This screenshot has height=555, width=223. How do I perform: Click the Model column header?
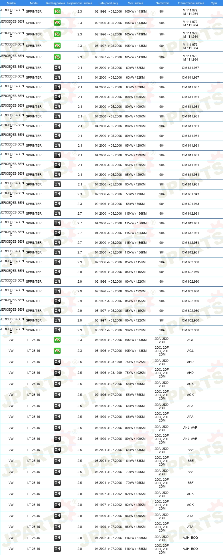[x=34, y=3]
